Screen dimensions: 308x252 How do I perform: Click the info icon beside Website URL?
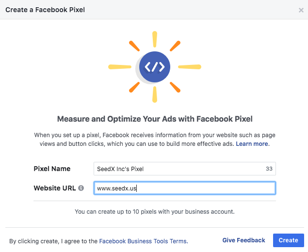click(x=81, y=188)
